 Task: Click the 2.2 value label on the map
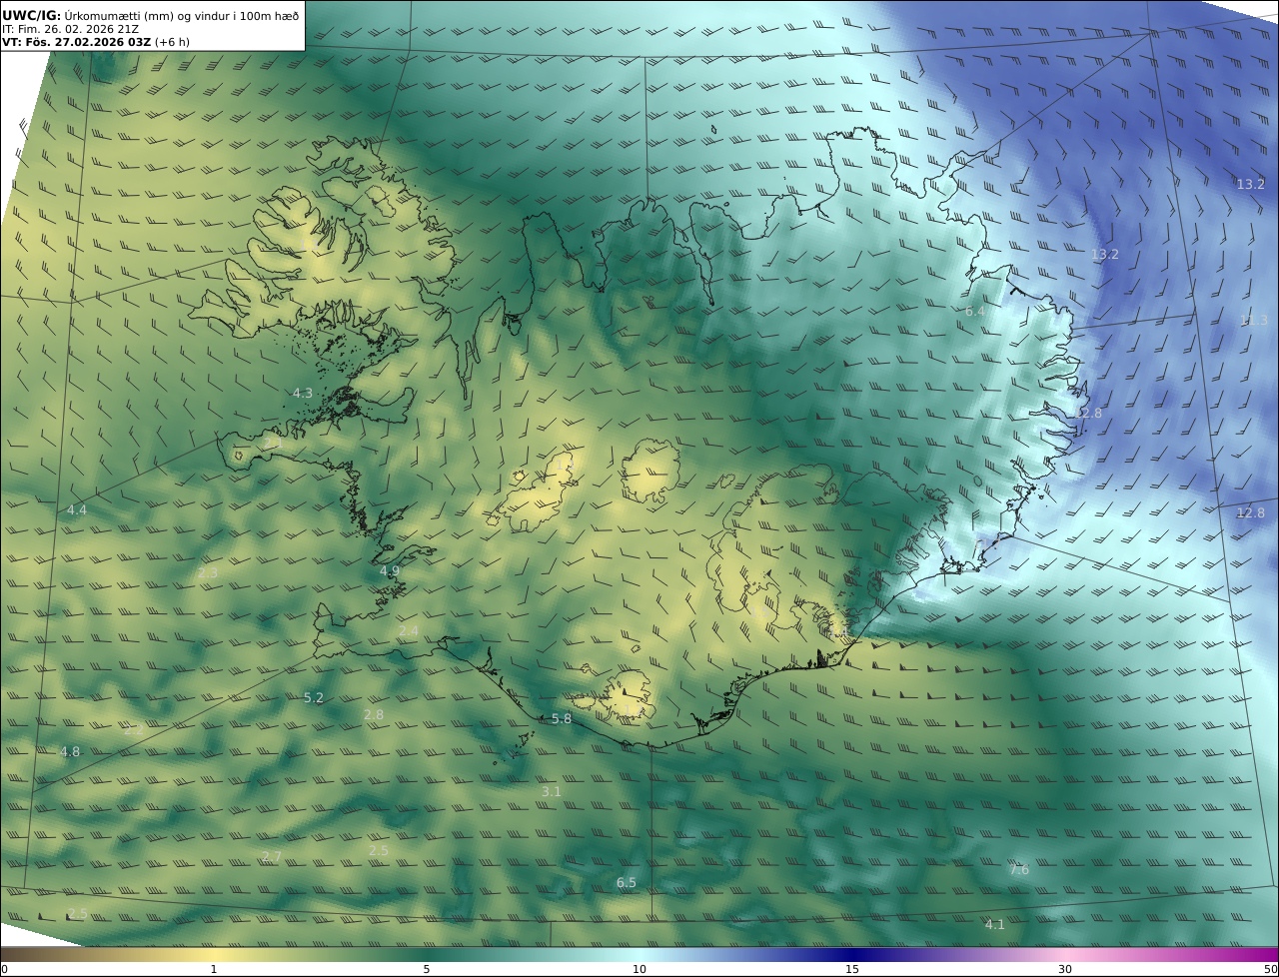click(x=133, y=730)
